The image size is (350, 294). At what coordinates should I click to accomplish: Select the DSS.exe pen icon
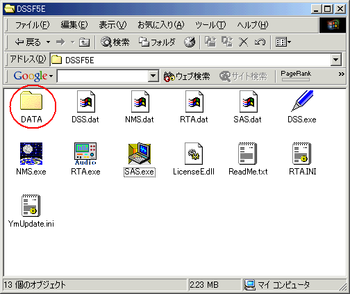pyautogui.click(x=302, y=101)
